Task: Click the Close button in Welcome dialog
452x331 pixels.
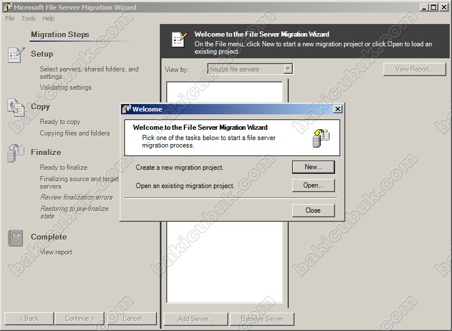Action: point(313,210)
